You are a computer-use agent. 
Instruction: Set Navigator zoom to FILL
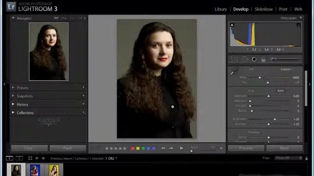[x=64, y=18]
